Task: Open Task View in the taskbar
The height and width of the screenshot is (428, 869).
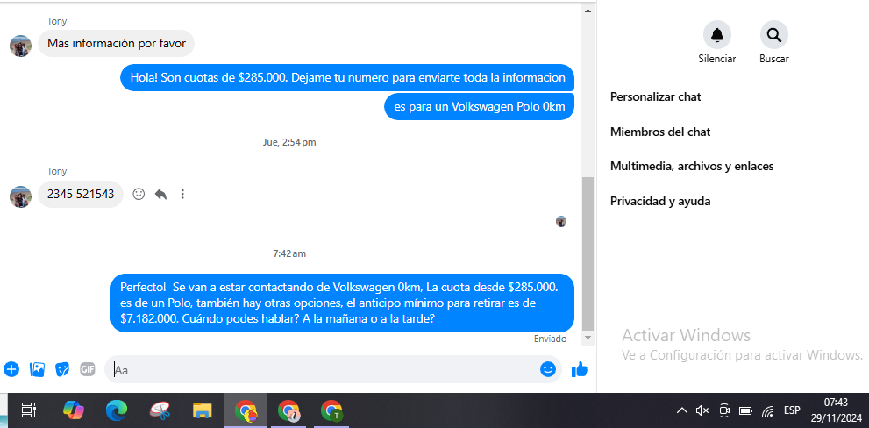Action: click(x=28, y=410)
